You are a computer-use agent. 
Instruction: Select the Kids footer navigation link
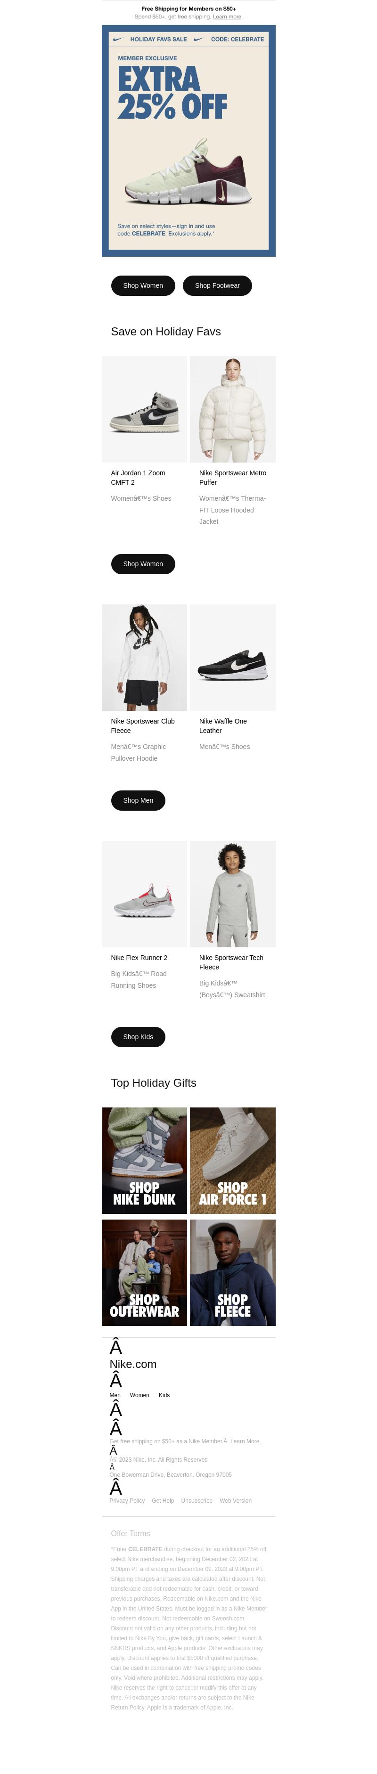click(164, 1395)
